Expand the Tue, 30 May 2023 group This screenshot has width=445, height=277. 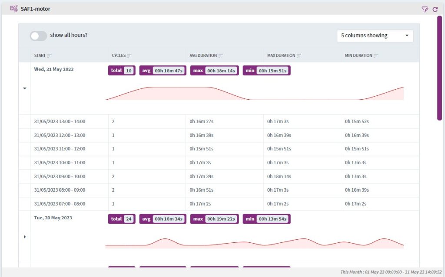(x=25, y=237)
